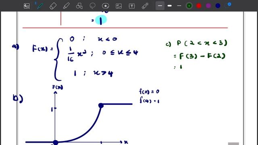Open the custom color picker circle
The width and height of the screenshot is (258, 145).
[x=228, y=5]
